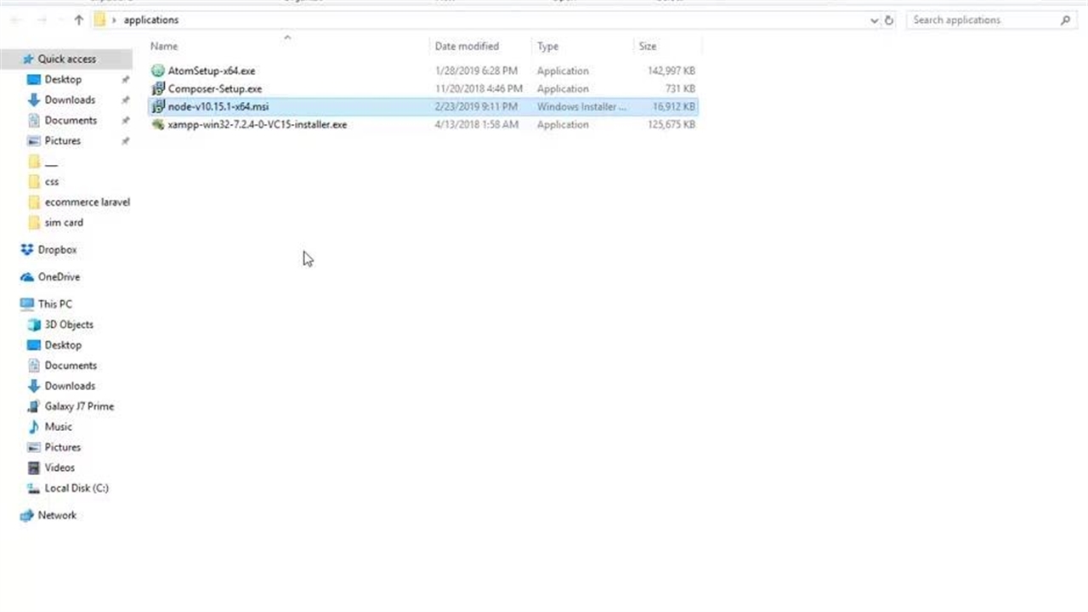Sort files by Name column header
Viewport: 1088px width, 612px height.
tap(164, 46)
